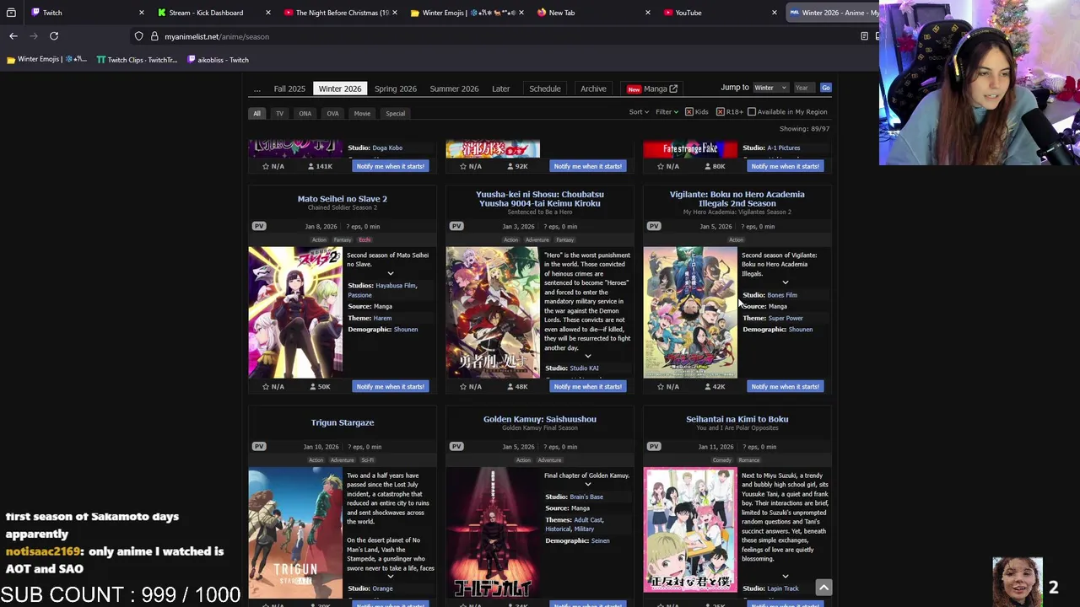Screen dimensions: 1080x607
Task: Click the PV video badge on Golden Kamuy
Action: point(456,447)
